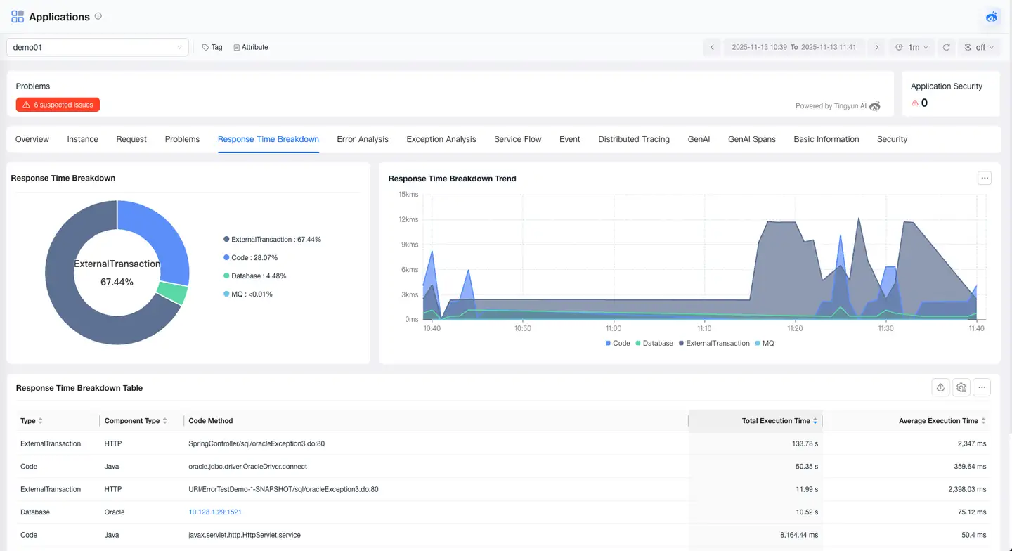Viewport: 1012px width, 551px height.
Task: Click the refresh icon in time toolbar
Action: coord(947,47)
